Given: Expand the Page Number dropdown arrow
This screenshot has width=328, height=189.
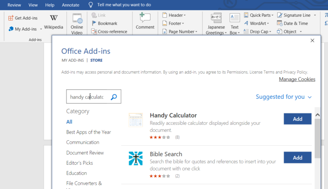Looking at the screenshot, I should pyautogui.click(x=196, y=32).
